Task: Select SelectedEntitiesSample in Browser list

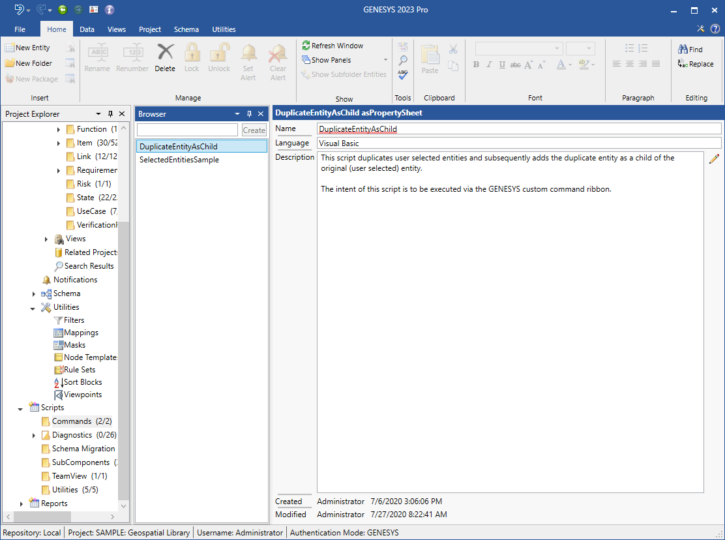Action: (179, 160)
